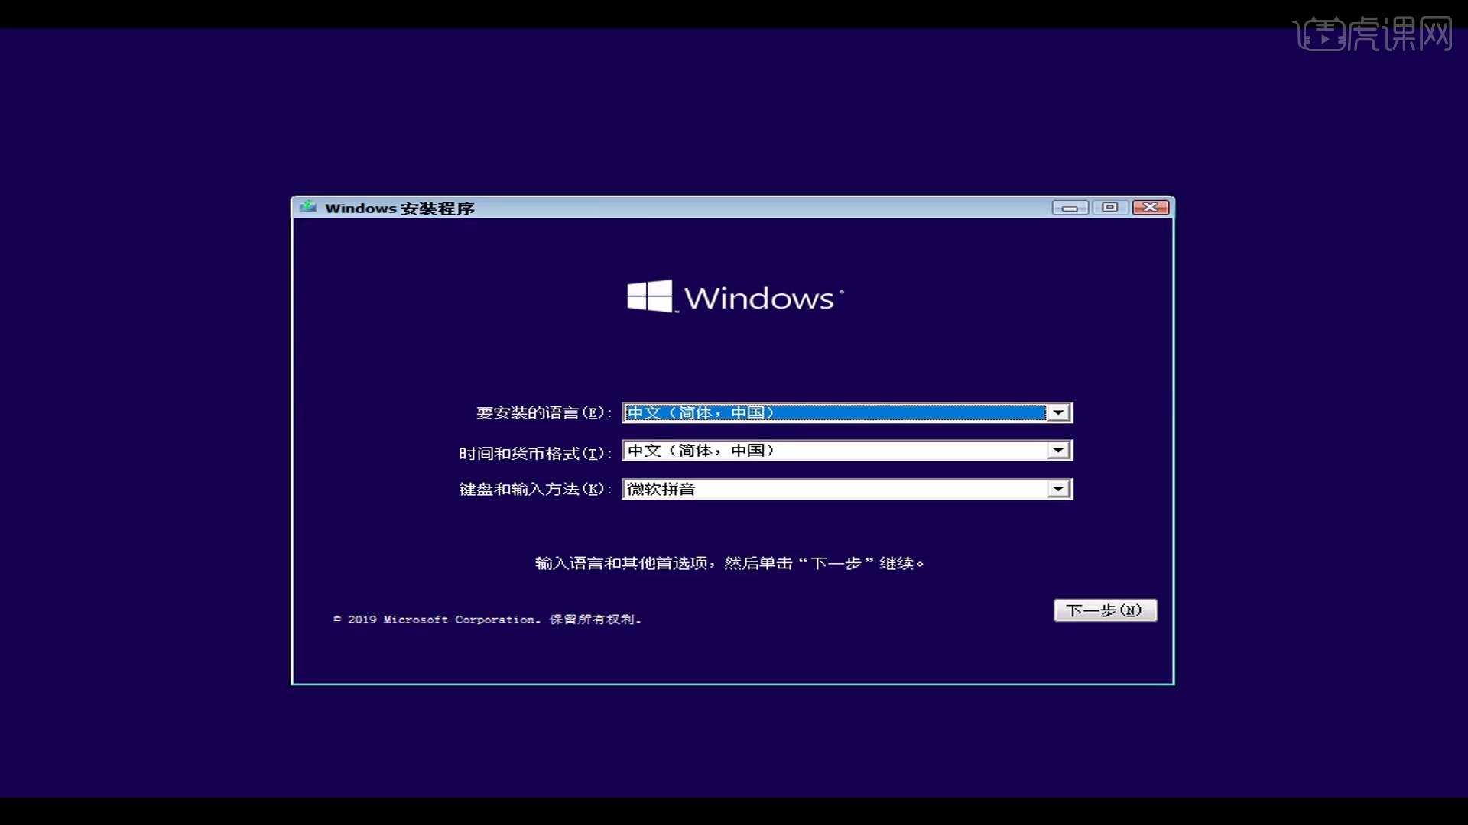Expand the 时间和货币格式 dropdown arrow
Image resolution: width=1468 pixels, height=825 pixels.
(x=1058, y=451)
